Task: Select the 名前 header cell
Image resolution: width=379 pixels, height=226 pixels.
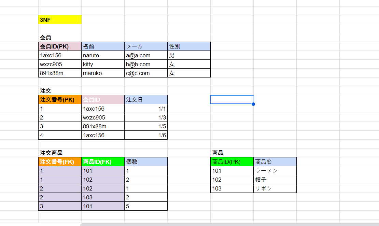Action: (x=103, y=46)
